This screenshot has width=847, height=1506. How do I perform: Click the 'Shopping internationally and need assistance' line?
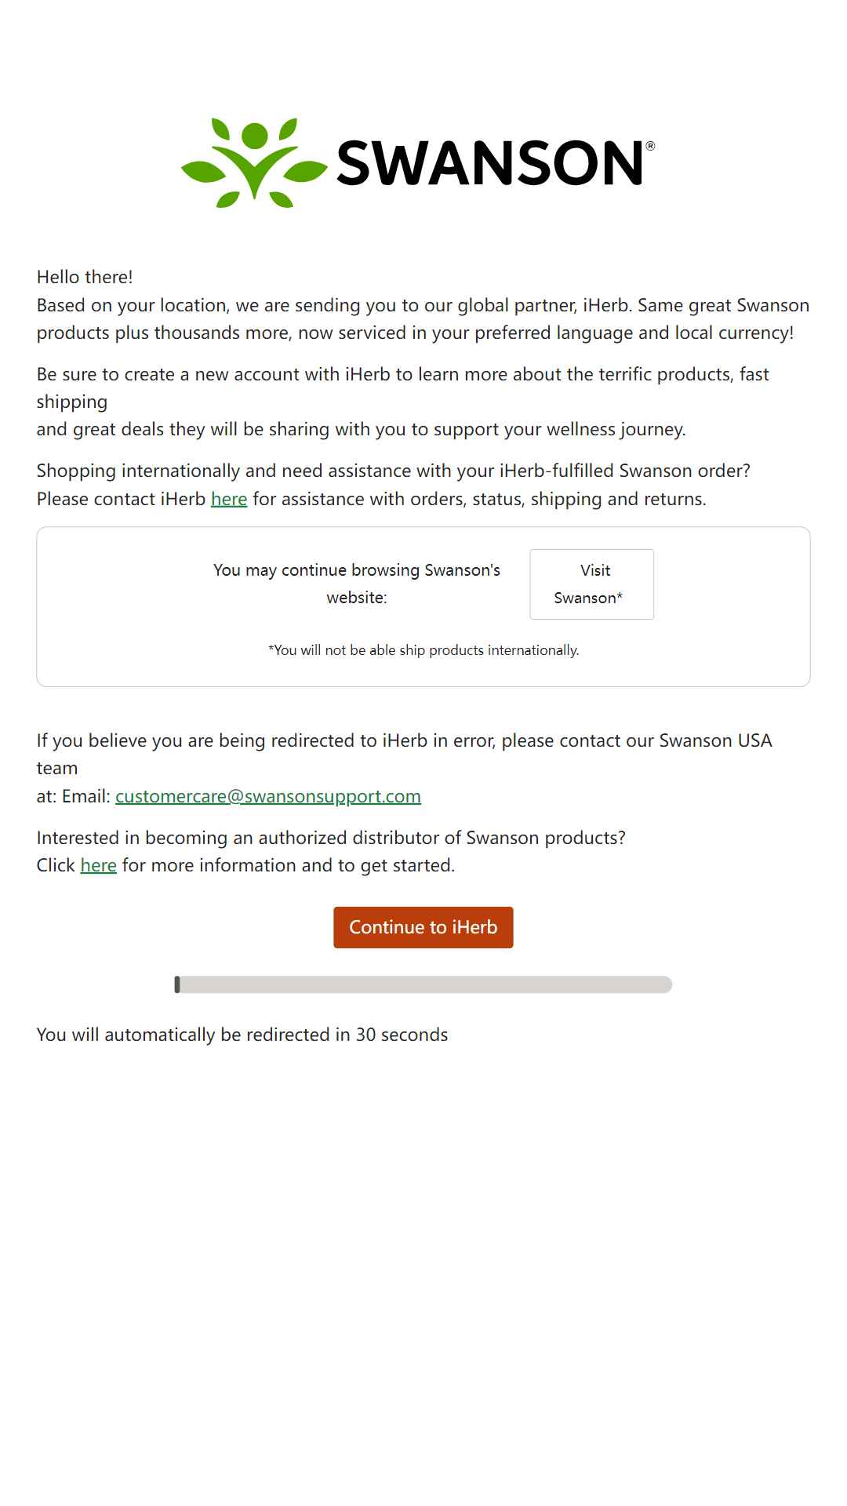(x=394, y=471)
